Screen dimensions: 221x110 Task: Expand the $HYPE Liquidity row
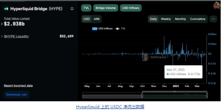[x=2, y=36]
